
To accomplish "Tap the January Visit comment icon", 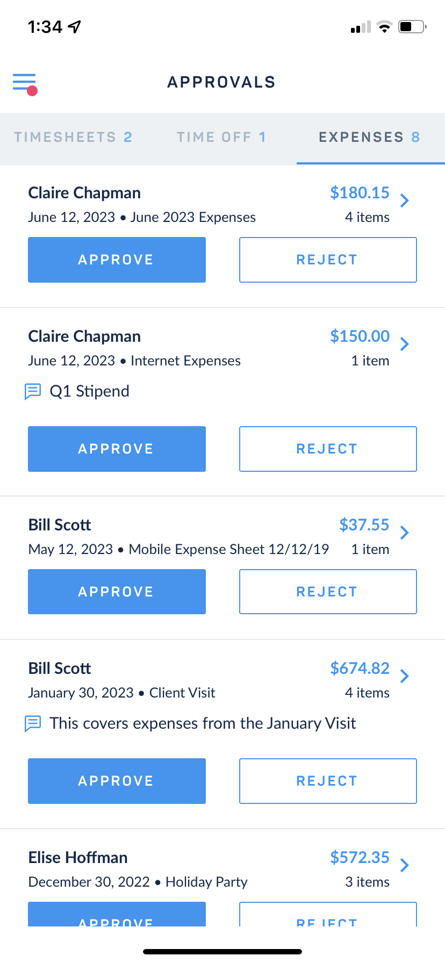I will coord(33,723).
